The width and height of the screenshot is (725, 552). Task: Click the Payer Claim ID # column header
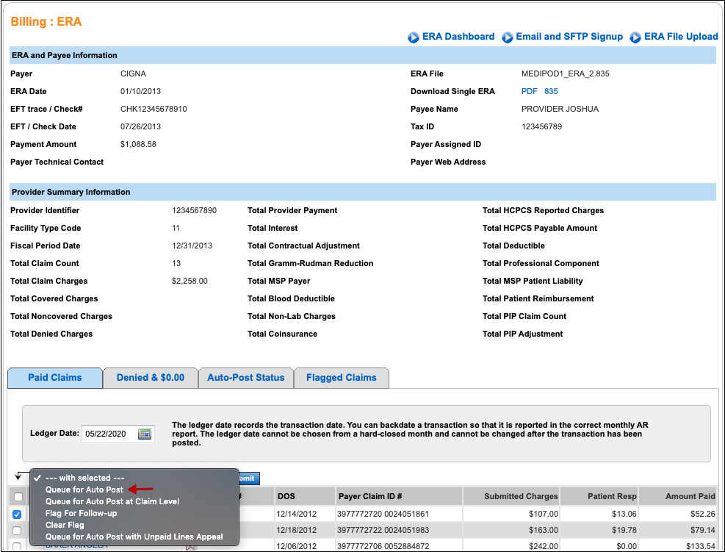(x=399, y=496)
